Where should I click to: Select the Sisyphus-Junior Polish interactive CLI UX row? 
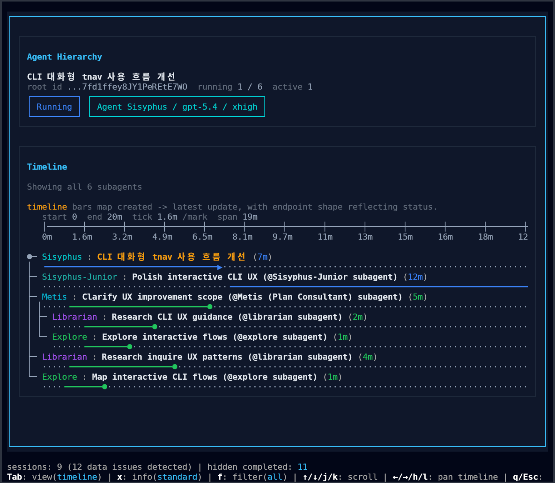234,277
